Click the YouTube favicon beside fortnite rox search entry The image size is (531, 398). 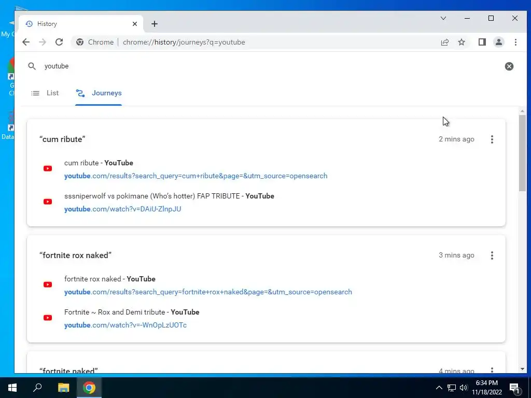pos(48,285)
